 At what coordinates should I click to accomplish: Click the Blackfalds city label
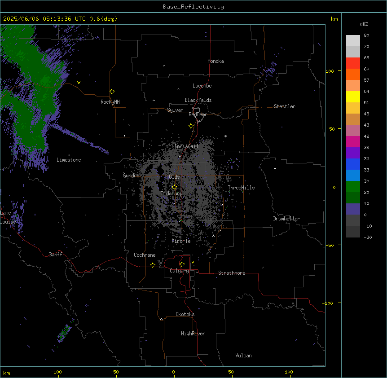(x=198, y=100)
